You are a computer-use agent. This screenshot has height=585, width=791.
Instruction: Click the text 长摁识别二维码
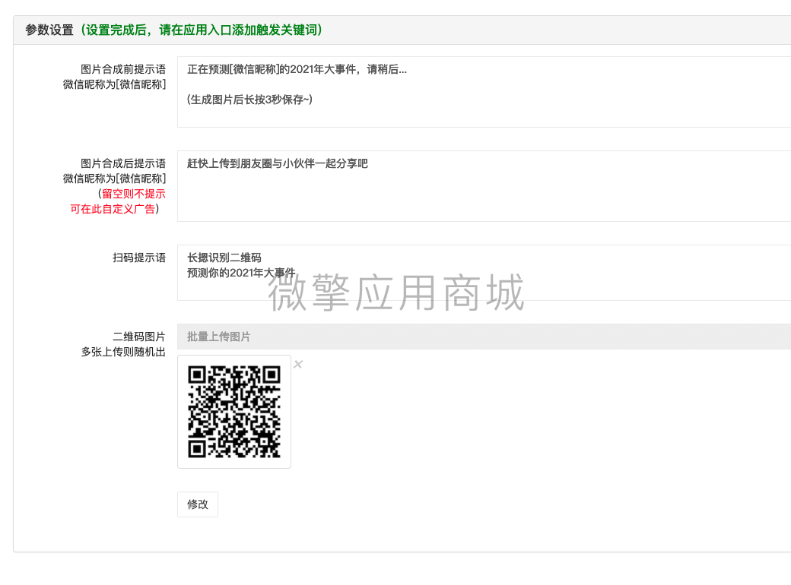click(224, 258)
